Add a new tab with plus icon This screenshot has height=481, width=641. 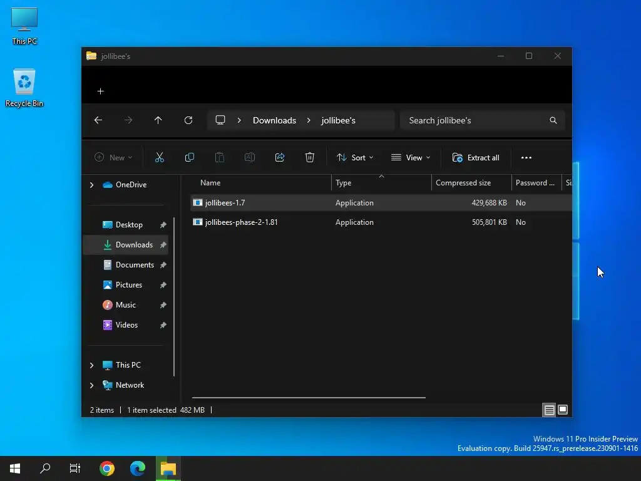pyautogui.click(x=101, y=91)
